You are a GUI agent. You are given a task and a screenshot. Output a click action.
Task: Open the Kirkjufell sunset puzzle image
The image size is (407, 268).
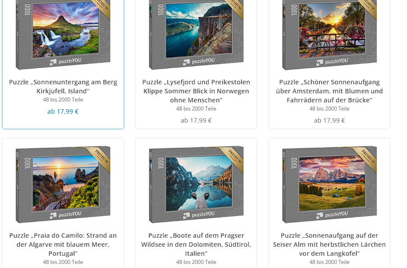[63, 35]
